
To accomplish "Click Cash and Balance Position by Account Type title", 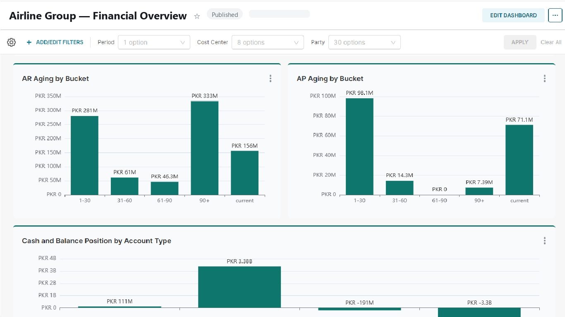I will [96, 241].
